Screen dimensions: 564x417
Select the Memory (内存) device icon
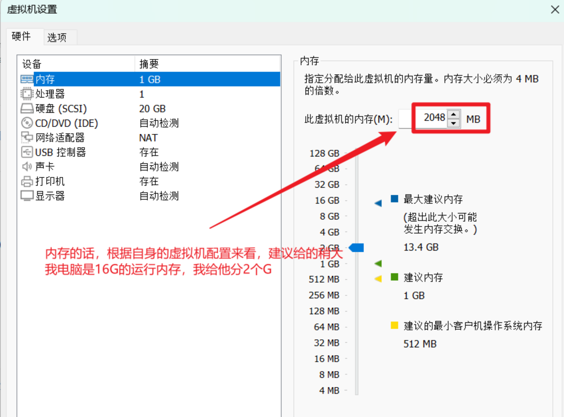[27, 80]
